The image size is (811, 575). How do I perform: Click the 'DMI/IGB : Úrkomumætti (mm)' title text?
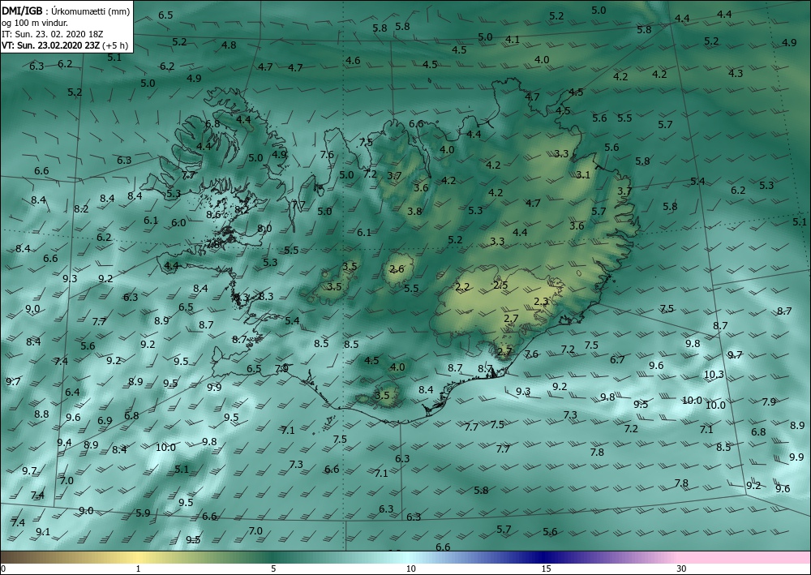(x=66, y=11)
